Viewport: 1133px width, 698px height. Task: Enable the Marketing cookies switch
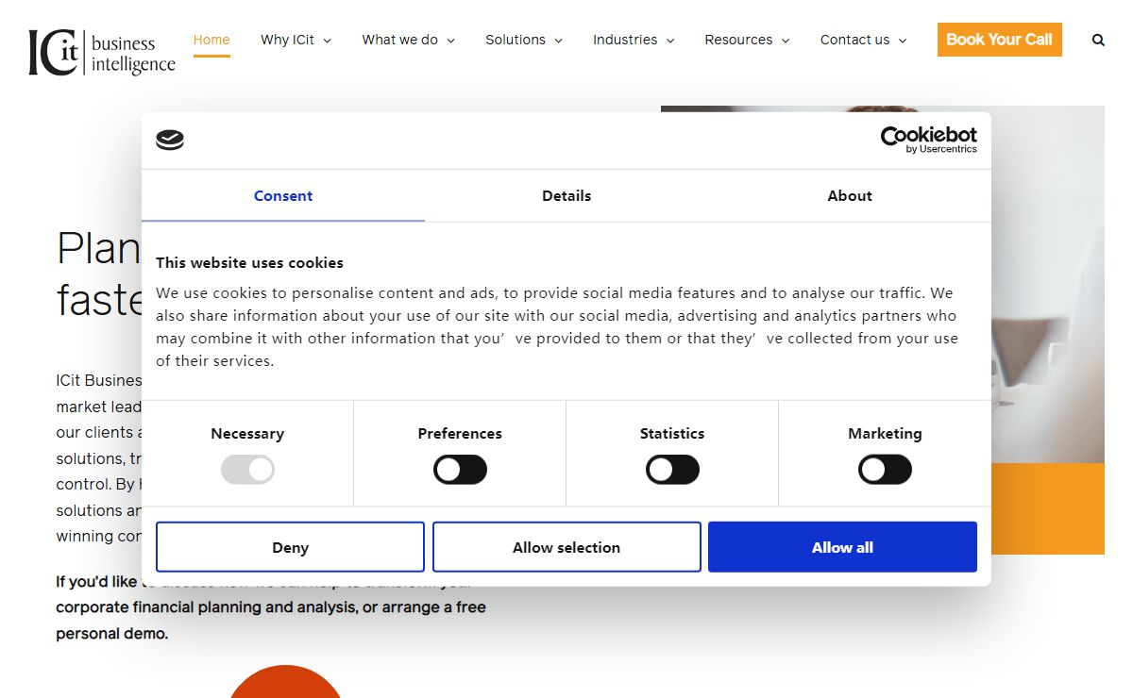[x=885, y=470]
